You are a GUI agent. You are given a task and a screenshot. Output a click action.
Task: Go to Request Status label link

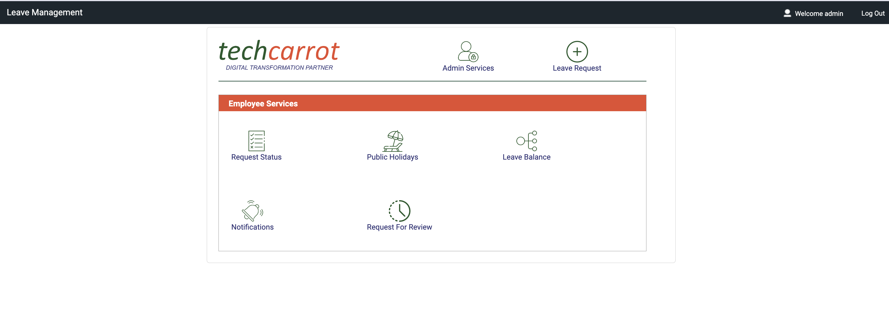[x=256, y=157]
